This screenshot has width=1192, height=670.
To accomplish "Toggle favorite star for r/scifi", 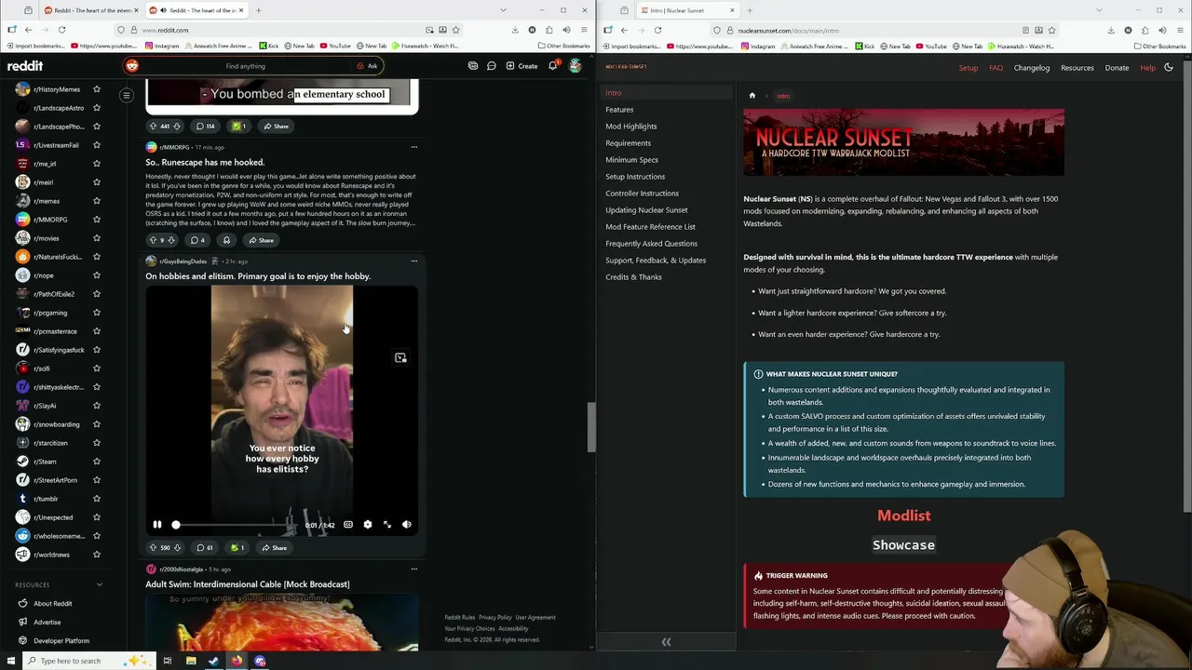I will tap(97, 368).
